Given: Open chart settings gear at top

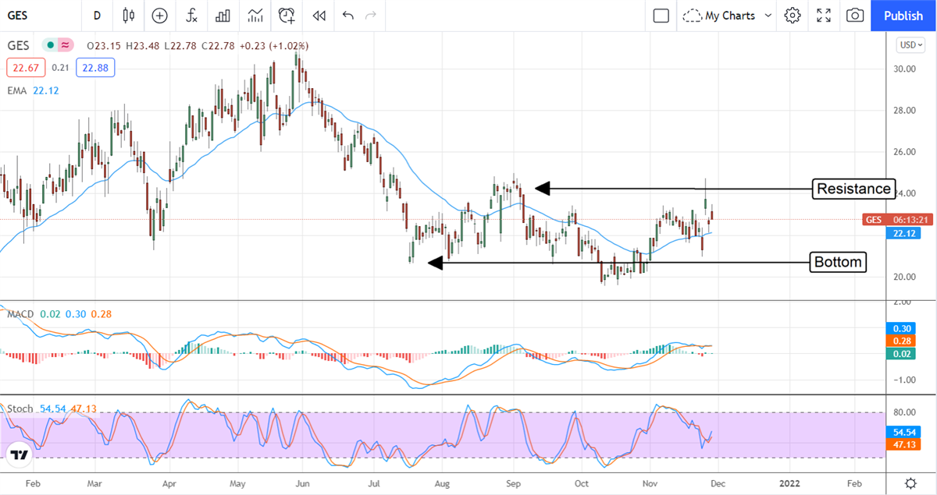Looking at the screenshot, I should point(793,16).
